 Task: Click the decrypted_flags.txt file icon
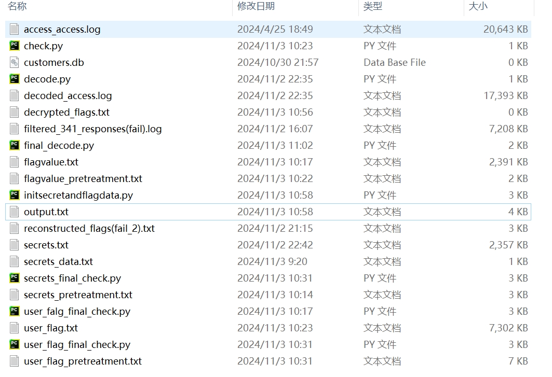(14, 112)
